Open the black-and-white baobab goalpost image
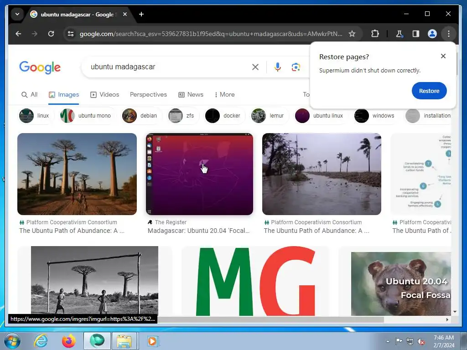The width and height of the screenshot is (467, 350). pyautogui.click(x=95, y=281)
